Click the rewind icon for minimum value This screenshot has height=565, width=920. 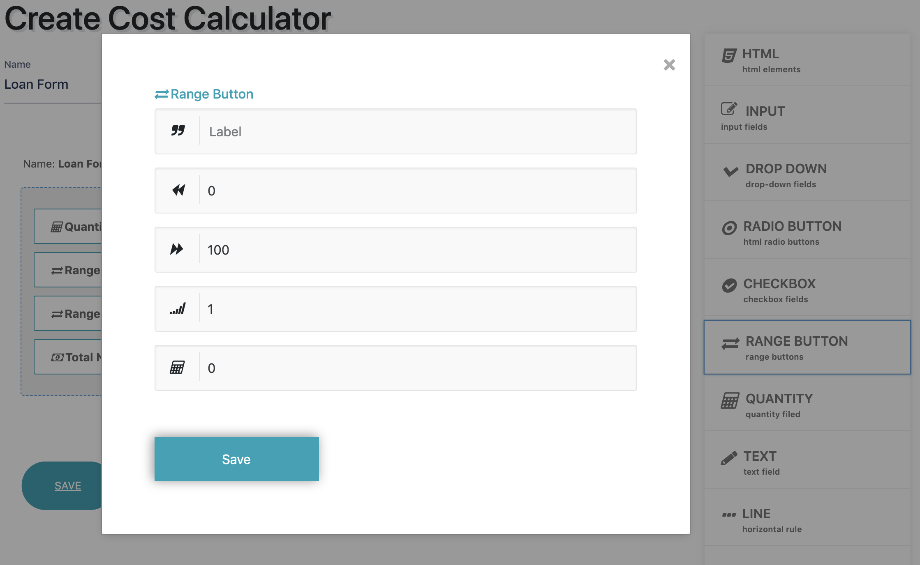click(178, 190)
